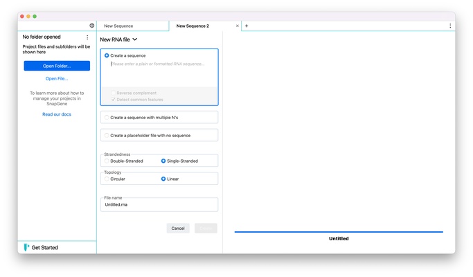This screenshot has width=473, height=277.
Task: Click the Open Folder button
Action: point(57,66)
